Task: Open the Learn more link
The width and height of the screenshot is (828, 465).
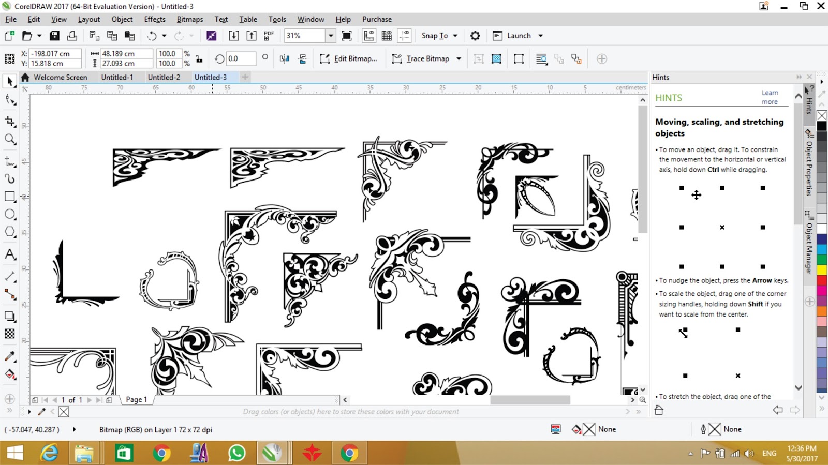Action: [x=770, y=97]
